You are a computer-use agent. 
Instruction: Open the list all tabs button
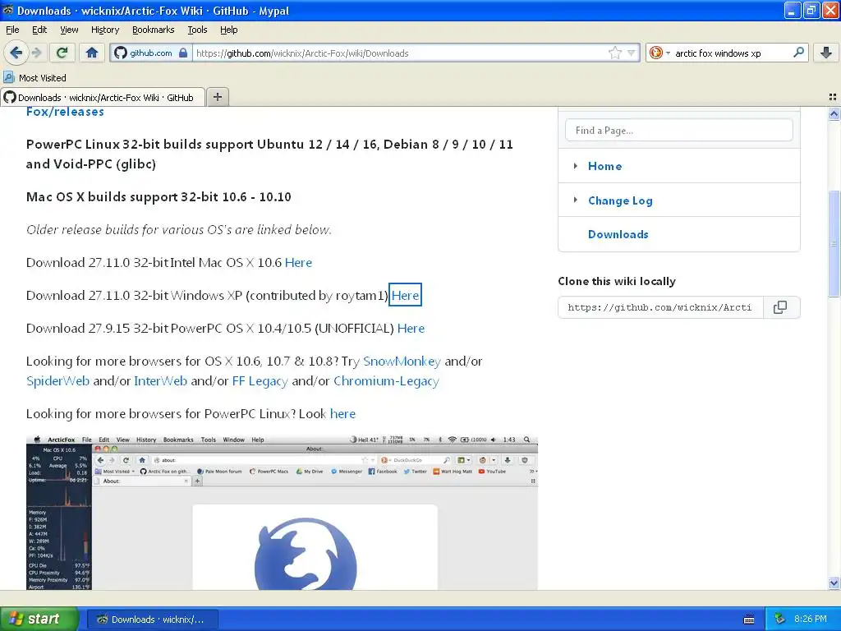coord(833,97)
